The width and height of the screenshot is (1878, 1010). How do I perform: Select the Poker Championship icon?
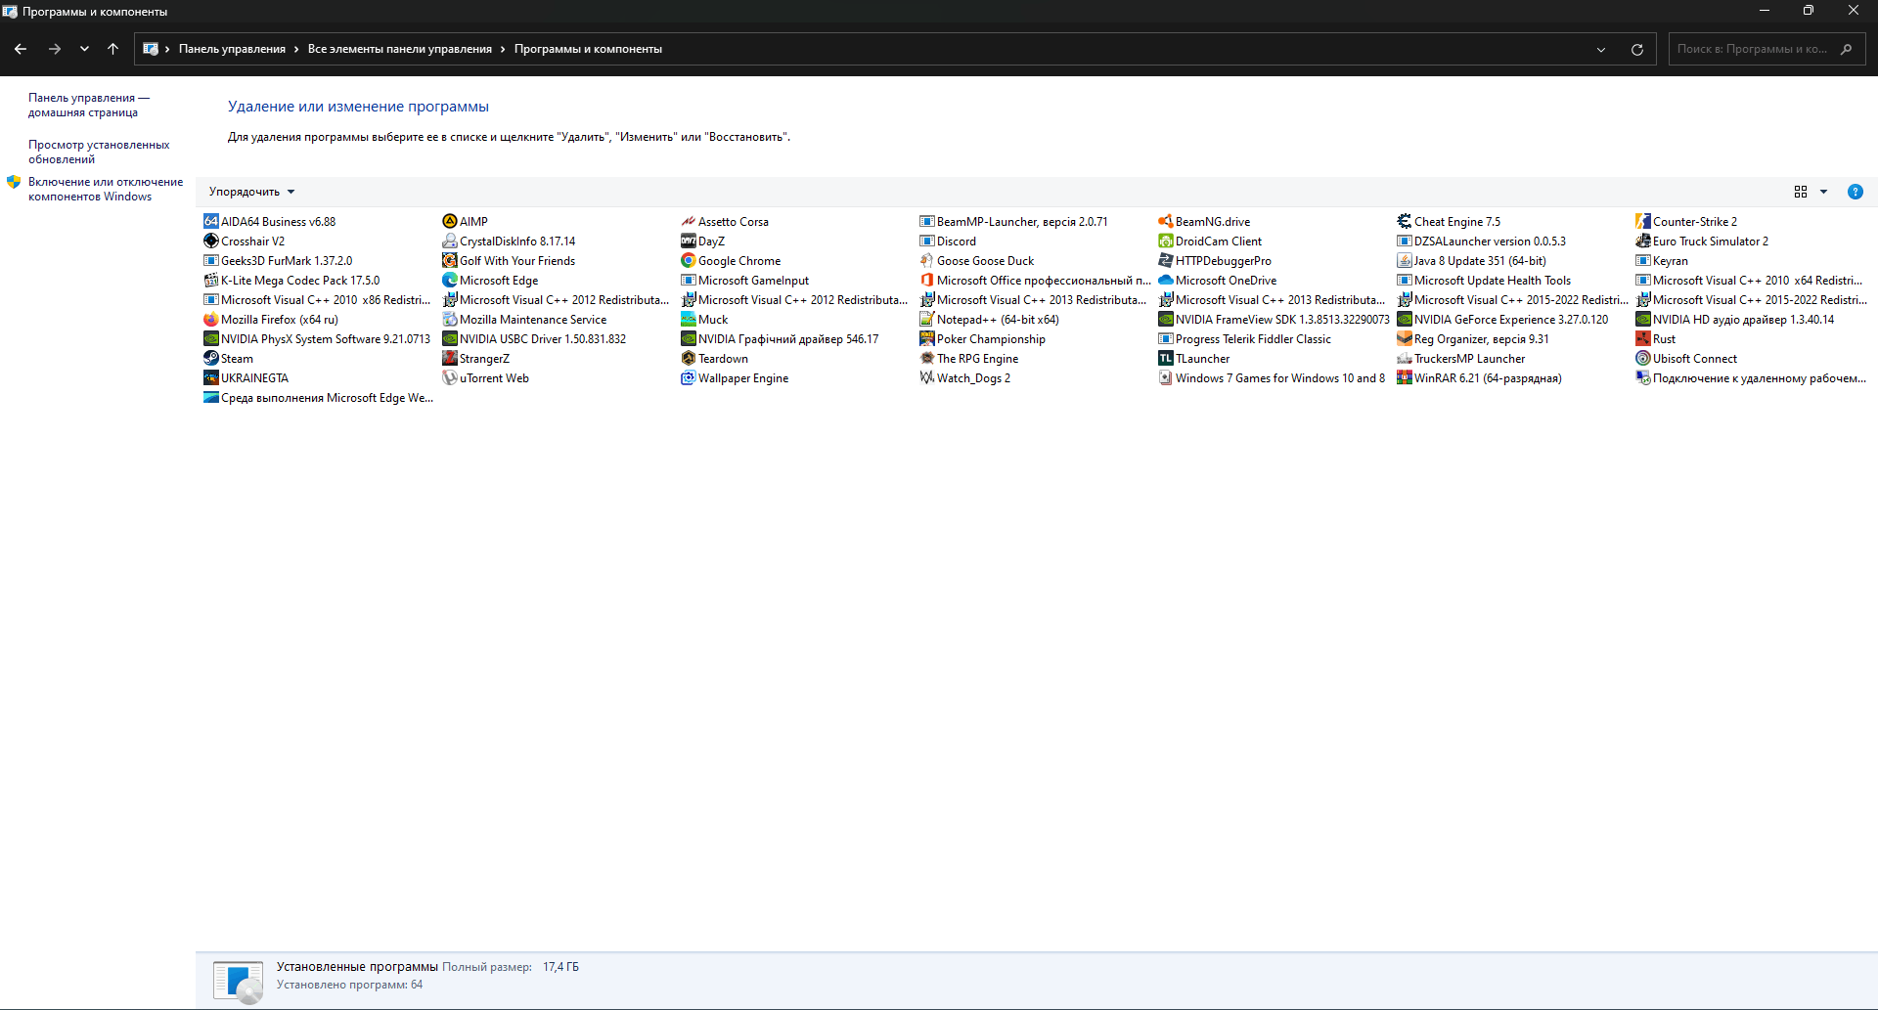tap(927, 339)
